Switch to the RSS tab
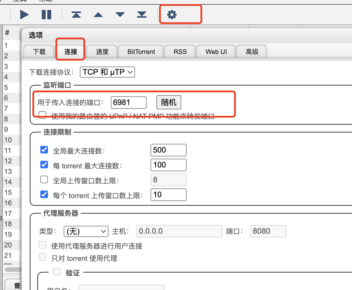The height and width of the screenshot is (290, 352). pyautogui.click(x=180, y=52)
